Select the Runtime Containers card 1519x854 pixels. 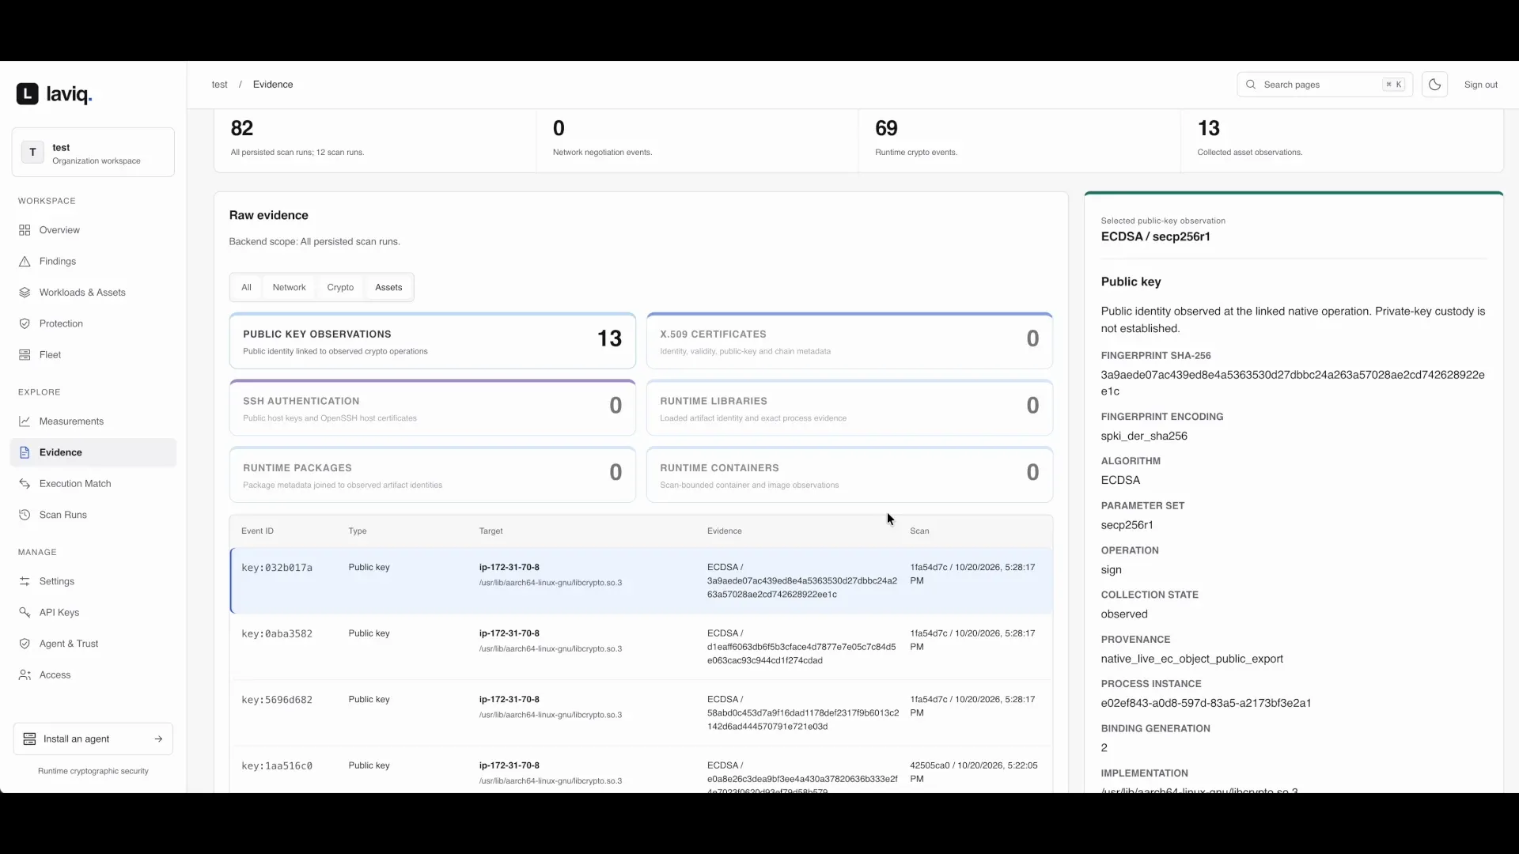pyautogui.click(x=850, y=475)
